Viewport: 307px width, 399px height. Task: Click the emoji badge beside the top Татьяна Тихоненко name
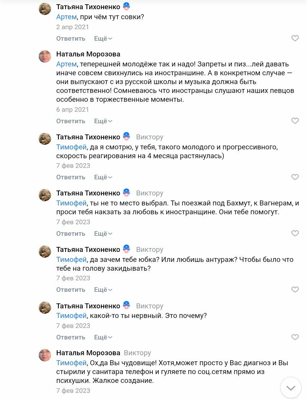coord(126,7)
